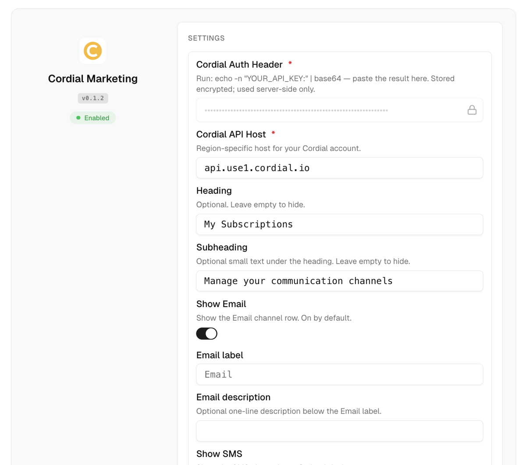
Task: Click the SETTINGS section header
Action: tap(206, 38)
